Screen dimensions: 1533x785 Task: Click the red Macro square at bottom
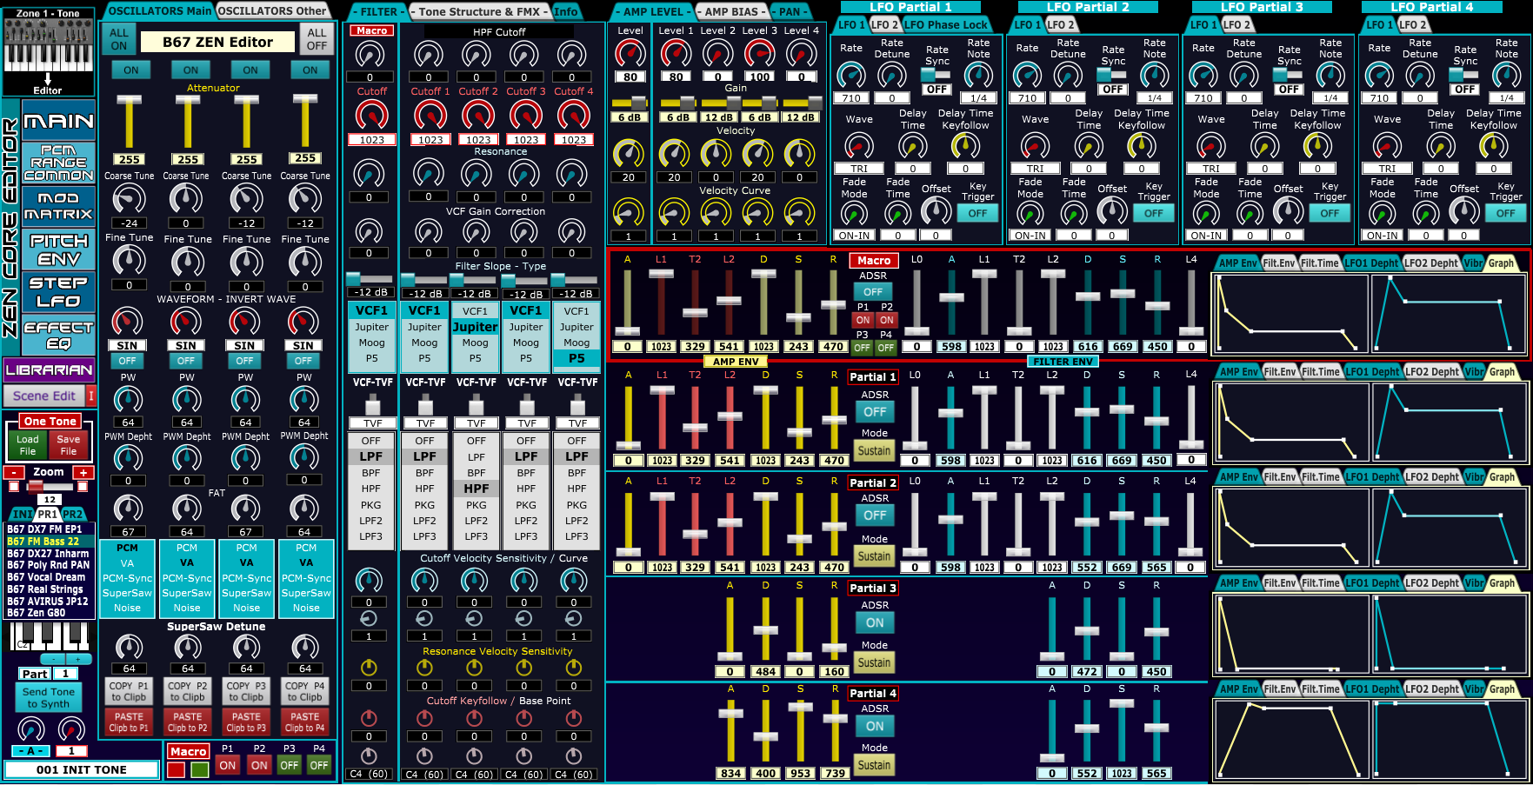coord(176,769)
